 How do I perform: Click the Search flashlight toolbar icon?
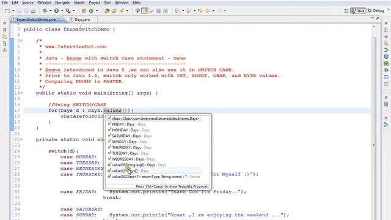(122, 11)
